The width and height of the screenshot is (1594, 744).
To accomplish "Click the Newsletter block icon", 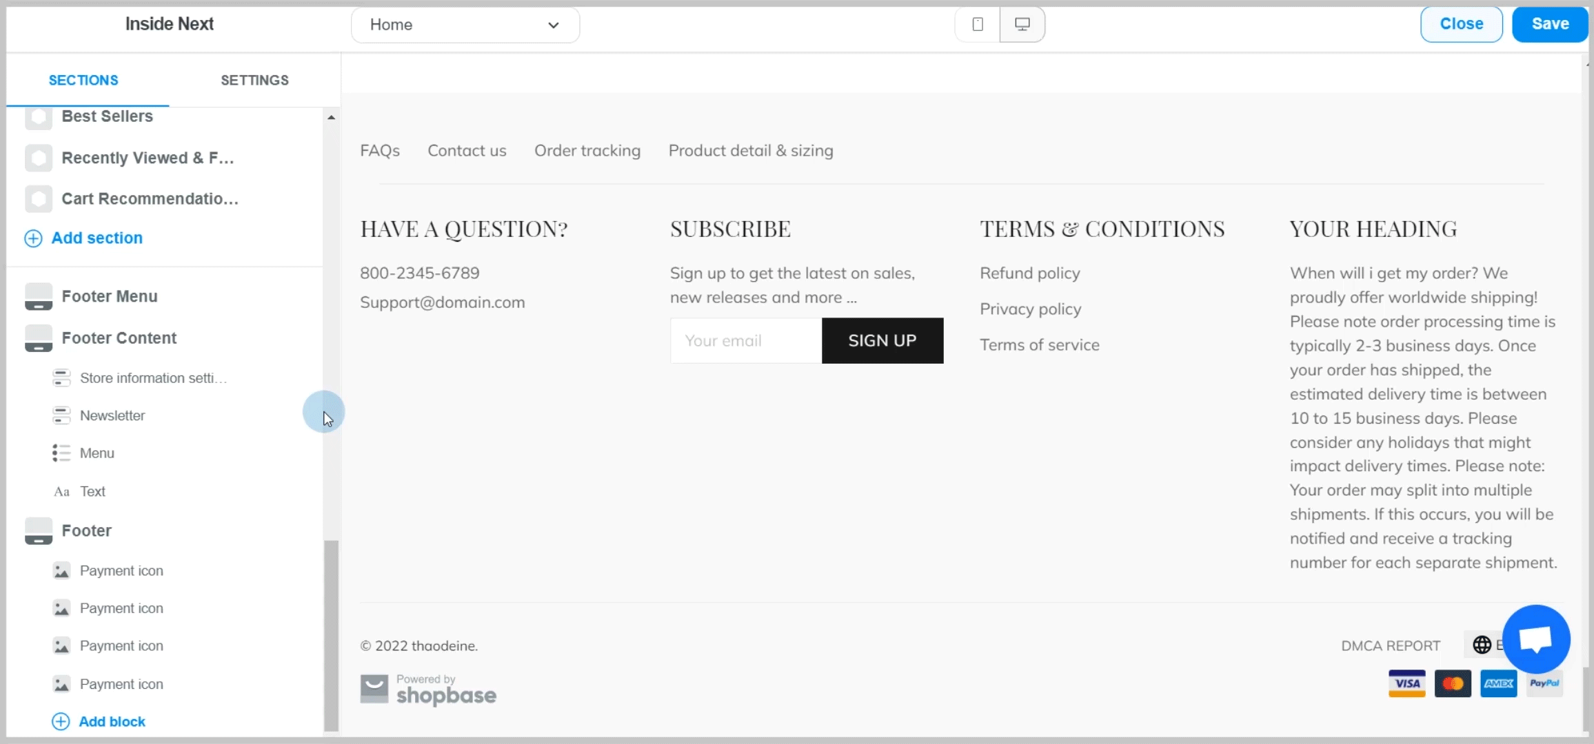I will [x=61, y=415].
